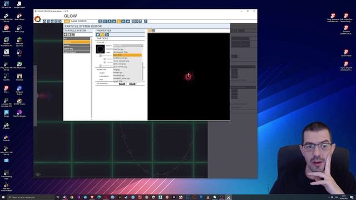Select the orange highlighted particle system entry

pos(77,42)
